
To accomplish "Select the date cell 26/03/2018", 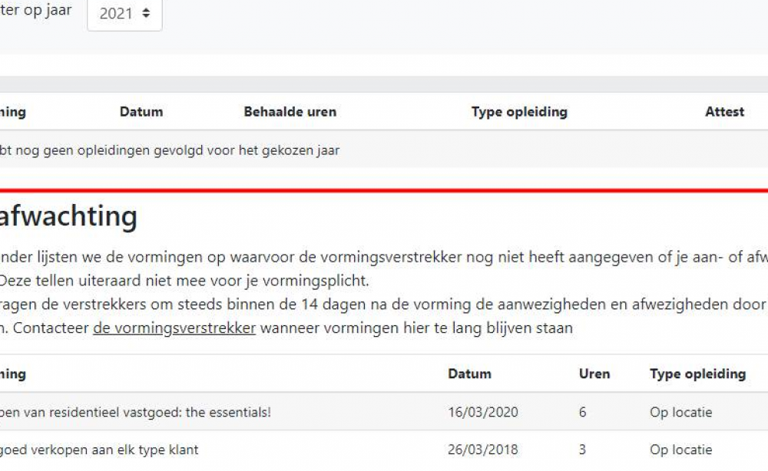I will pyautogui.click(x=482, y=450).
